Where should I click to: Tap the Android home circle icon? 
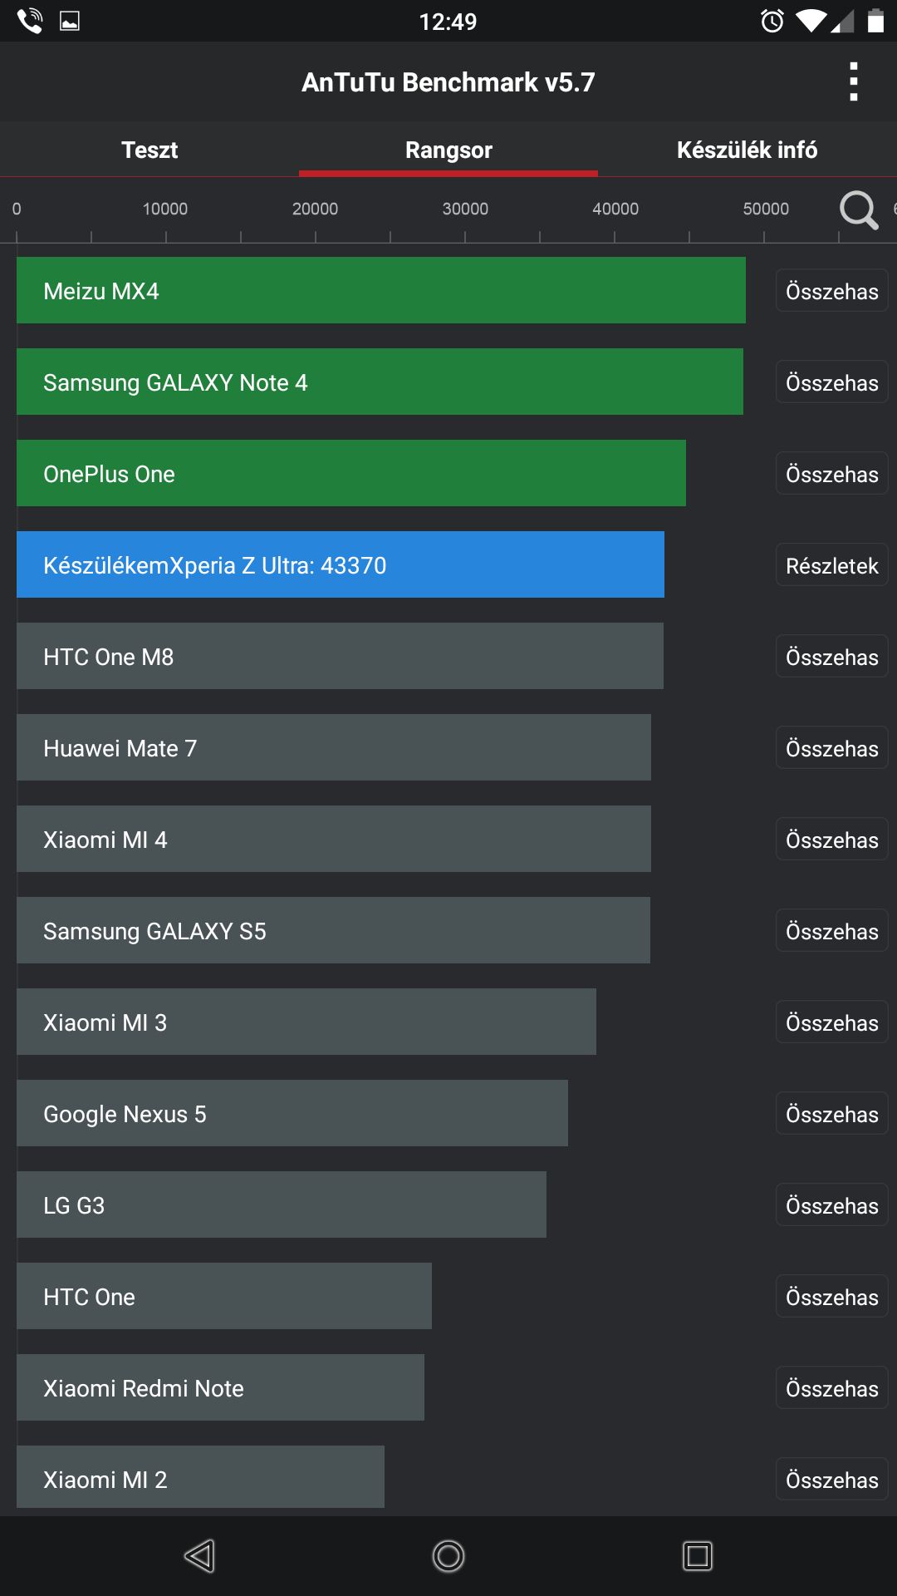(x=448, y=1555)
